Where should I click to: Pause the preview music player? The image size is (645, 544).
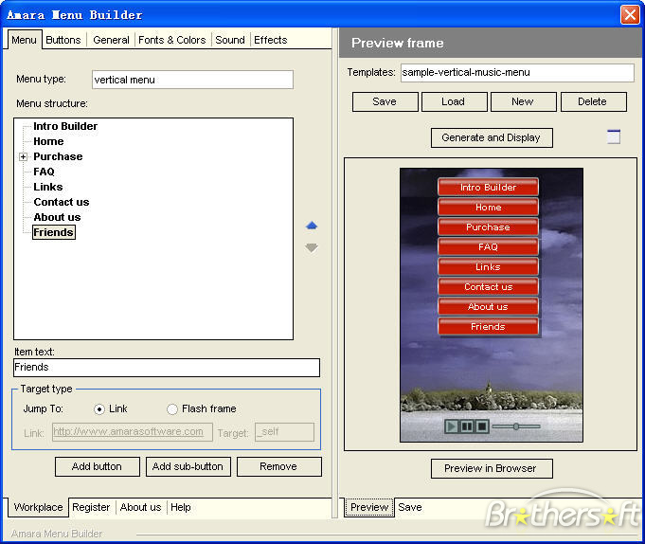pyautogui.click(x=467, y=426)
